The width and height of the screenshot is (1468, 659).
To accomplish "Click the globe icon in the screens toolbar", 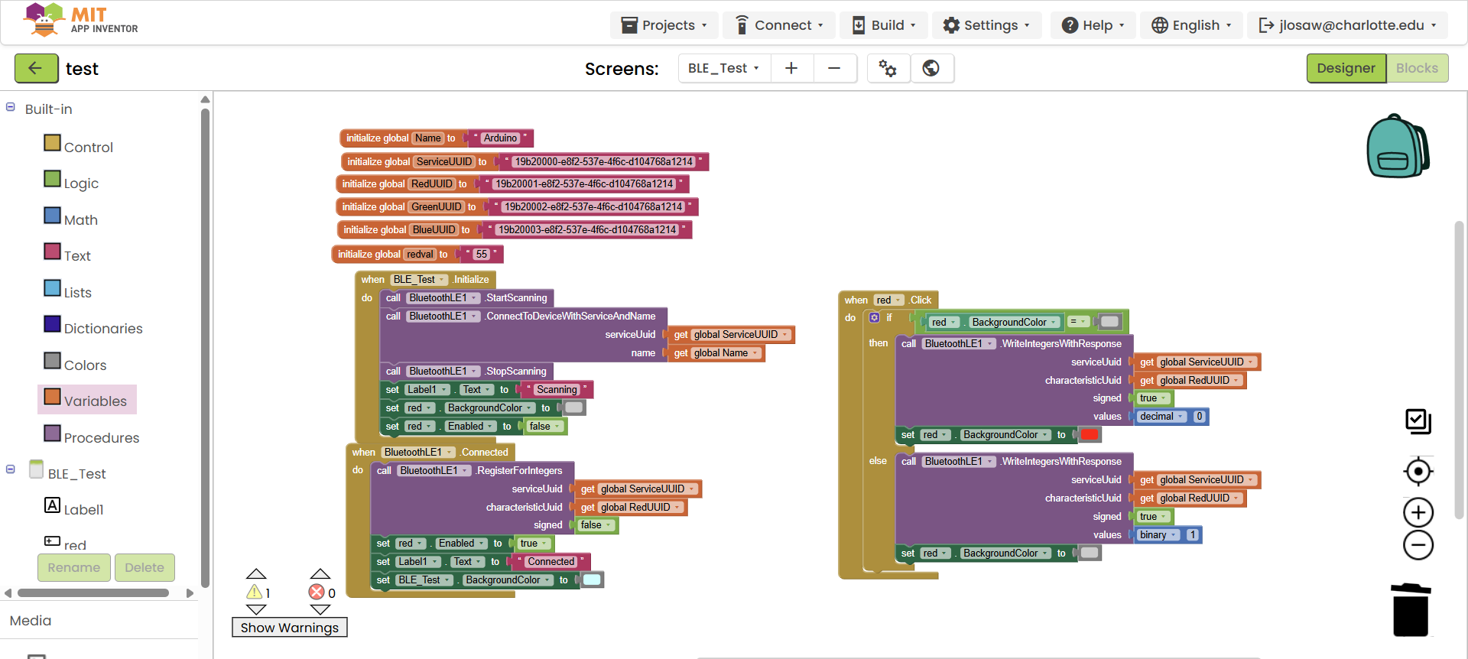I will 930,69.
